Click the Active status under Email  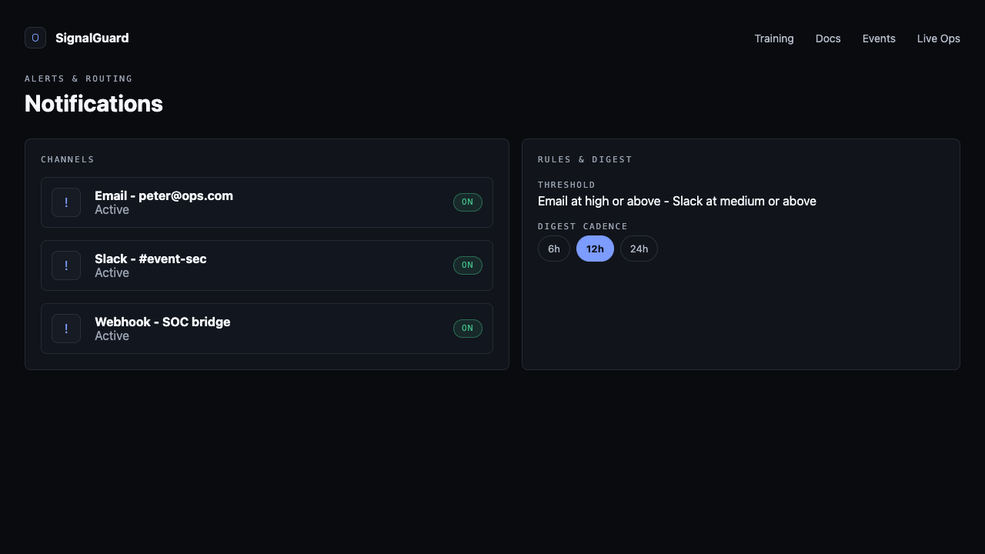[x=112, y=209]
